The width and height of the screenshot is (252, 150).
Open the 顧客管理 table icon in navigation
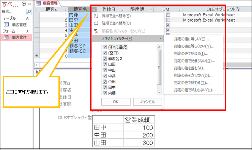click(6, 25)
